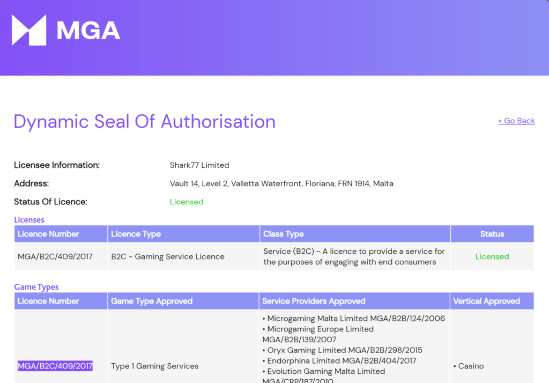Select the Type 1 Gaming Services cell
549x383 pixels.
(155, 366)
